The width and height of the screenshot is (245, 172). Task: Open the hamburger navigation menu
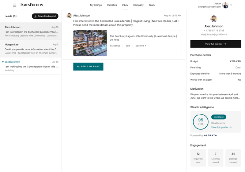pyautogui.click(x=15, y=5)
